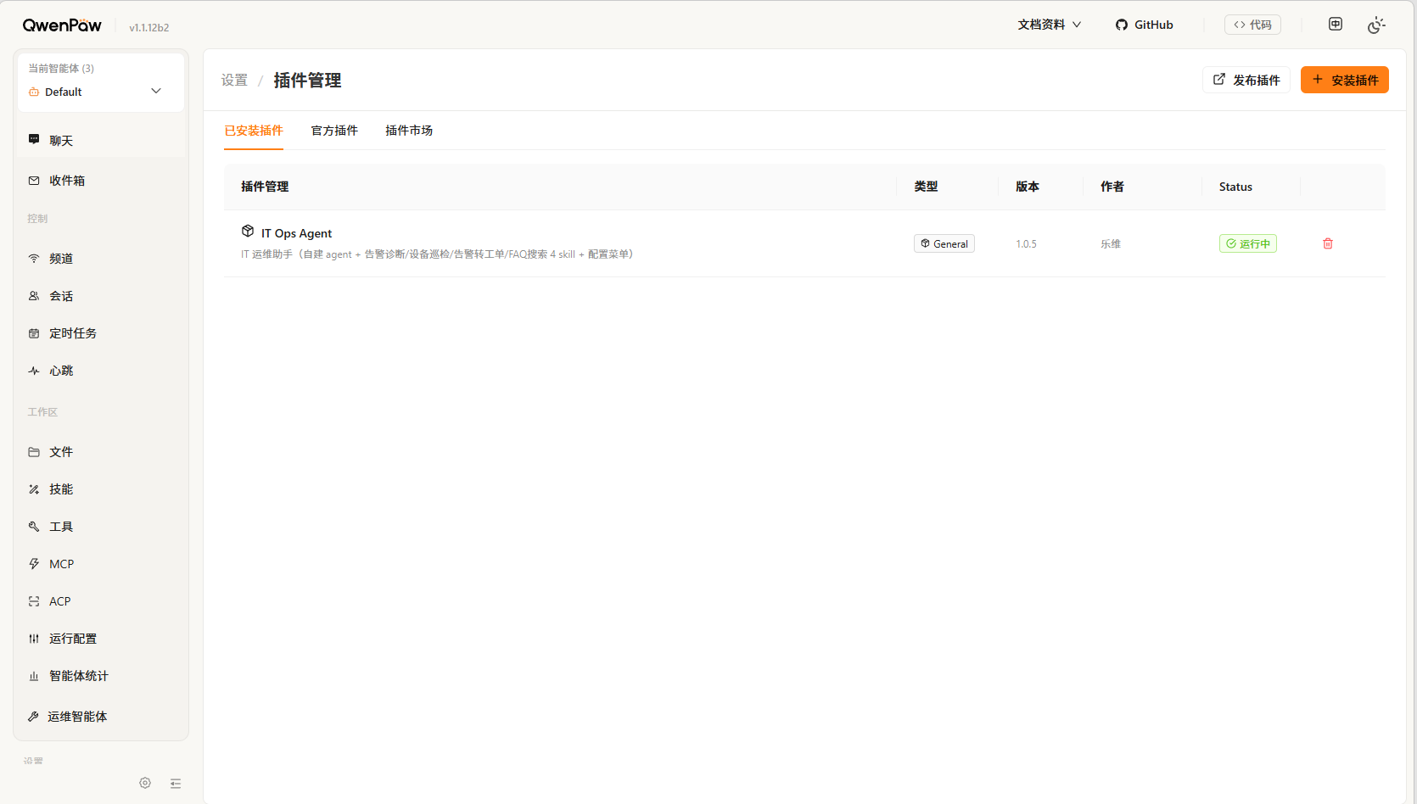This screenshot has width=1417, height=804.
Task: Open 收件箱 in the sidebar
Action: pos(101,181)
